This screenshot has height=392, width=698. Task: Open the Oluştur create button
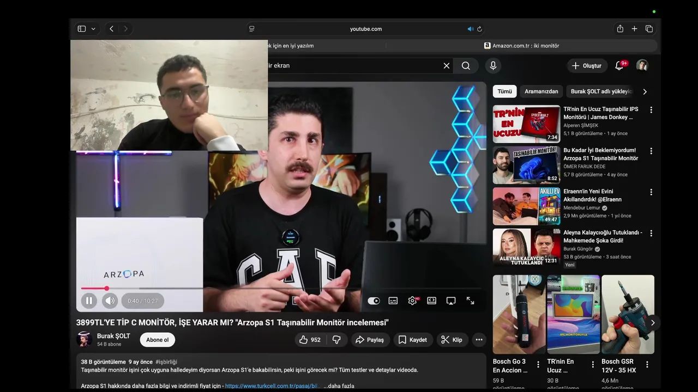pos(587,66)
